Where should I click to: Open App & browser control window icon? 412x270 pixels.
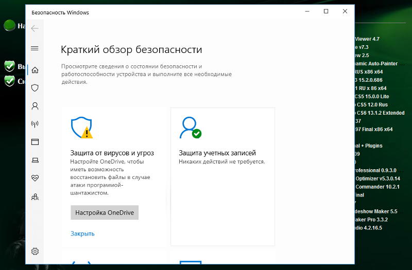(35, 142)
